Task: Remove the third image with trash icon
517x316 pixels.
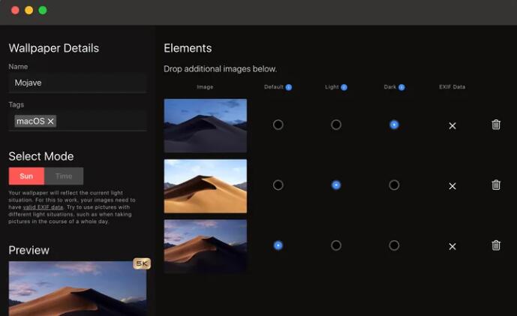Action: (x=496, y=245)
